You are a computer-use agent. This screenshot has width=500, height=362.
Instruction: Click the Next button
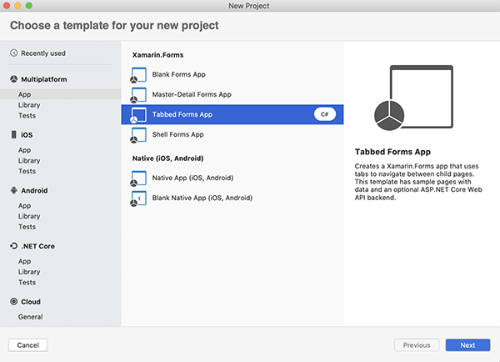(467, 345)
